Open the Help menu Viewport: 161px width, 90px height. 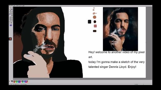point(23,6)
